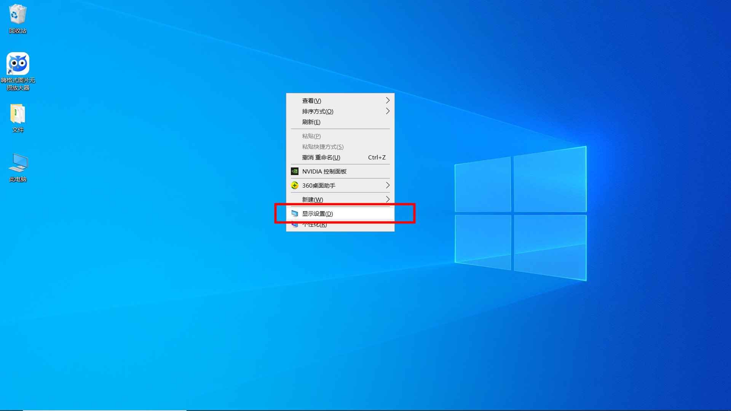Open the 嗨格式图片无损放大器 app

(18, 63)
